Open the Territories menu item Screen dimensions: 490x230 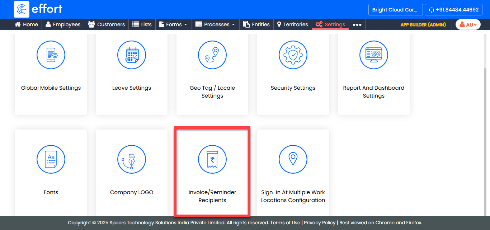click(292, 24)
